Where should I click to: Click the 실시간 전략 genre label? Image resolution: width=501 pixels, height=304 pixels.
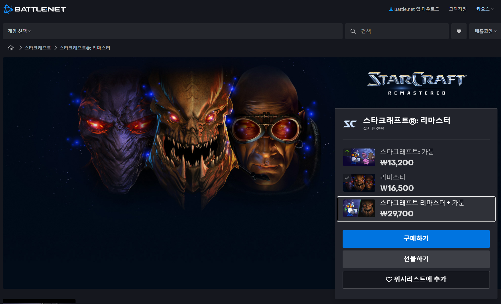point(374,128)
